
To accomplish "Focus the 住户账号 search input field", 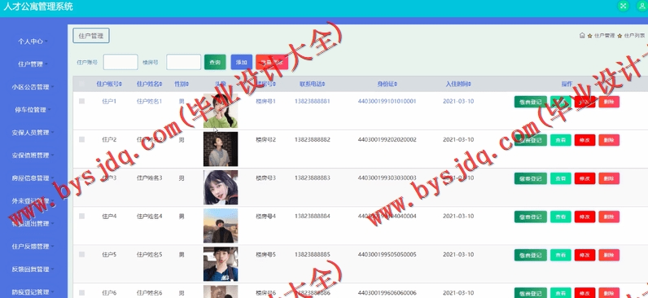I will (120, 62).
